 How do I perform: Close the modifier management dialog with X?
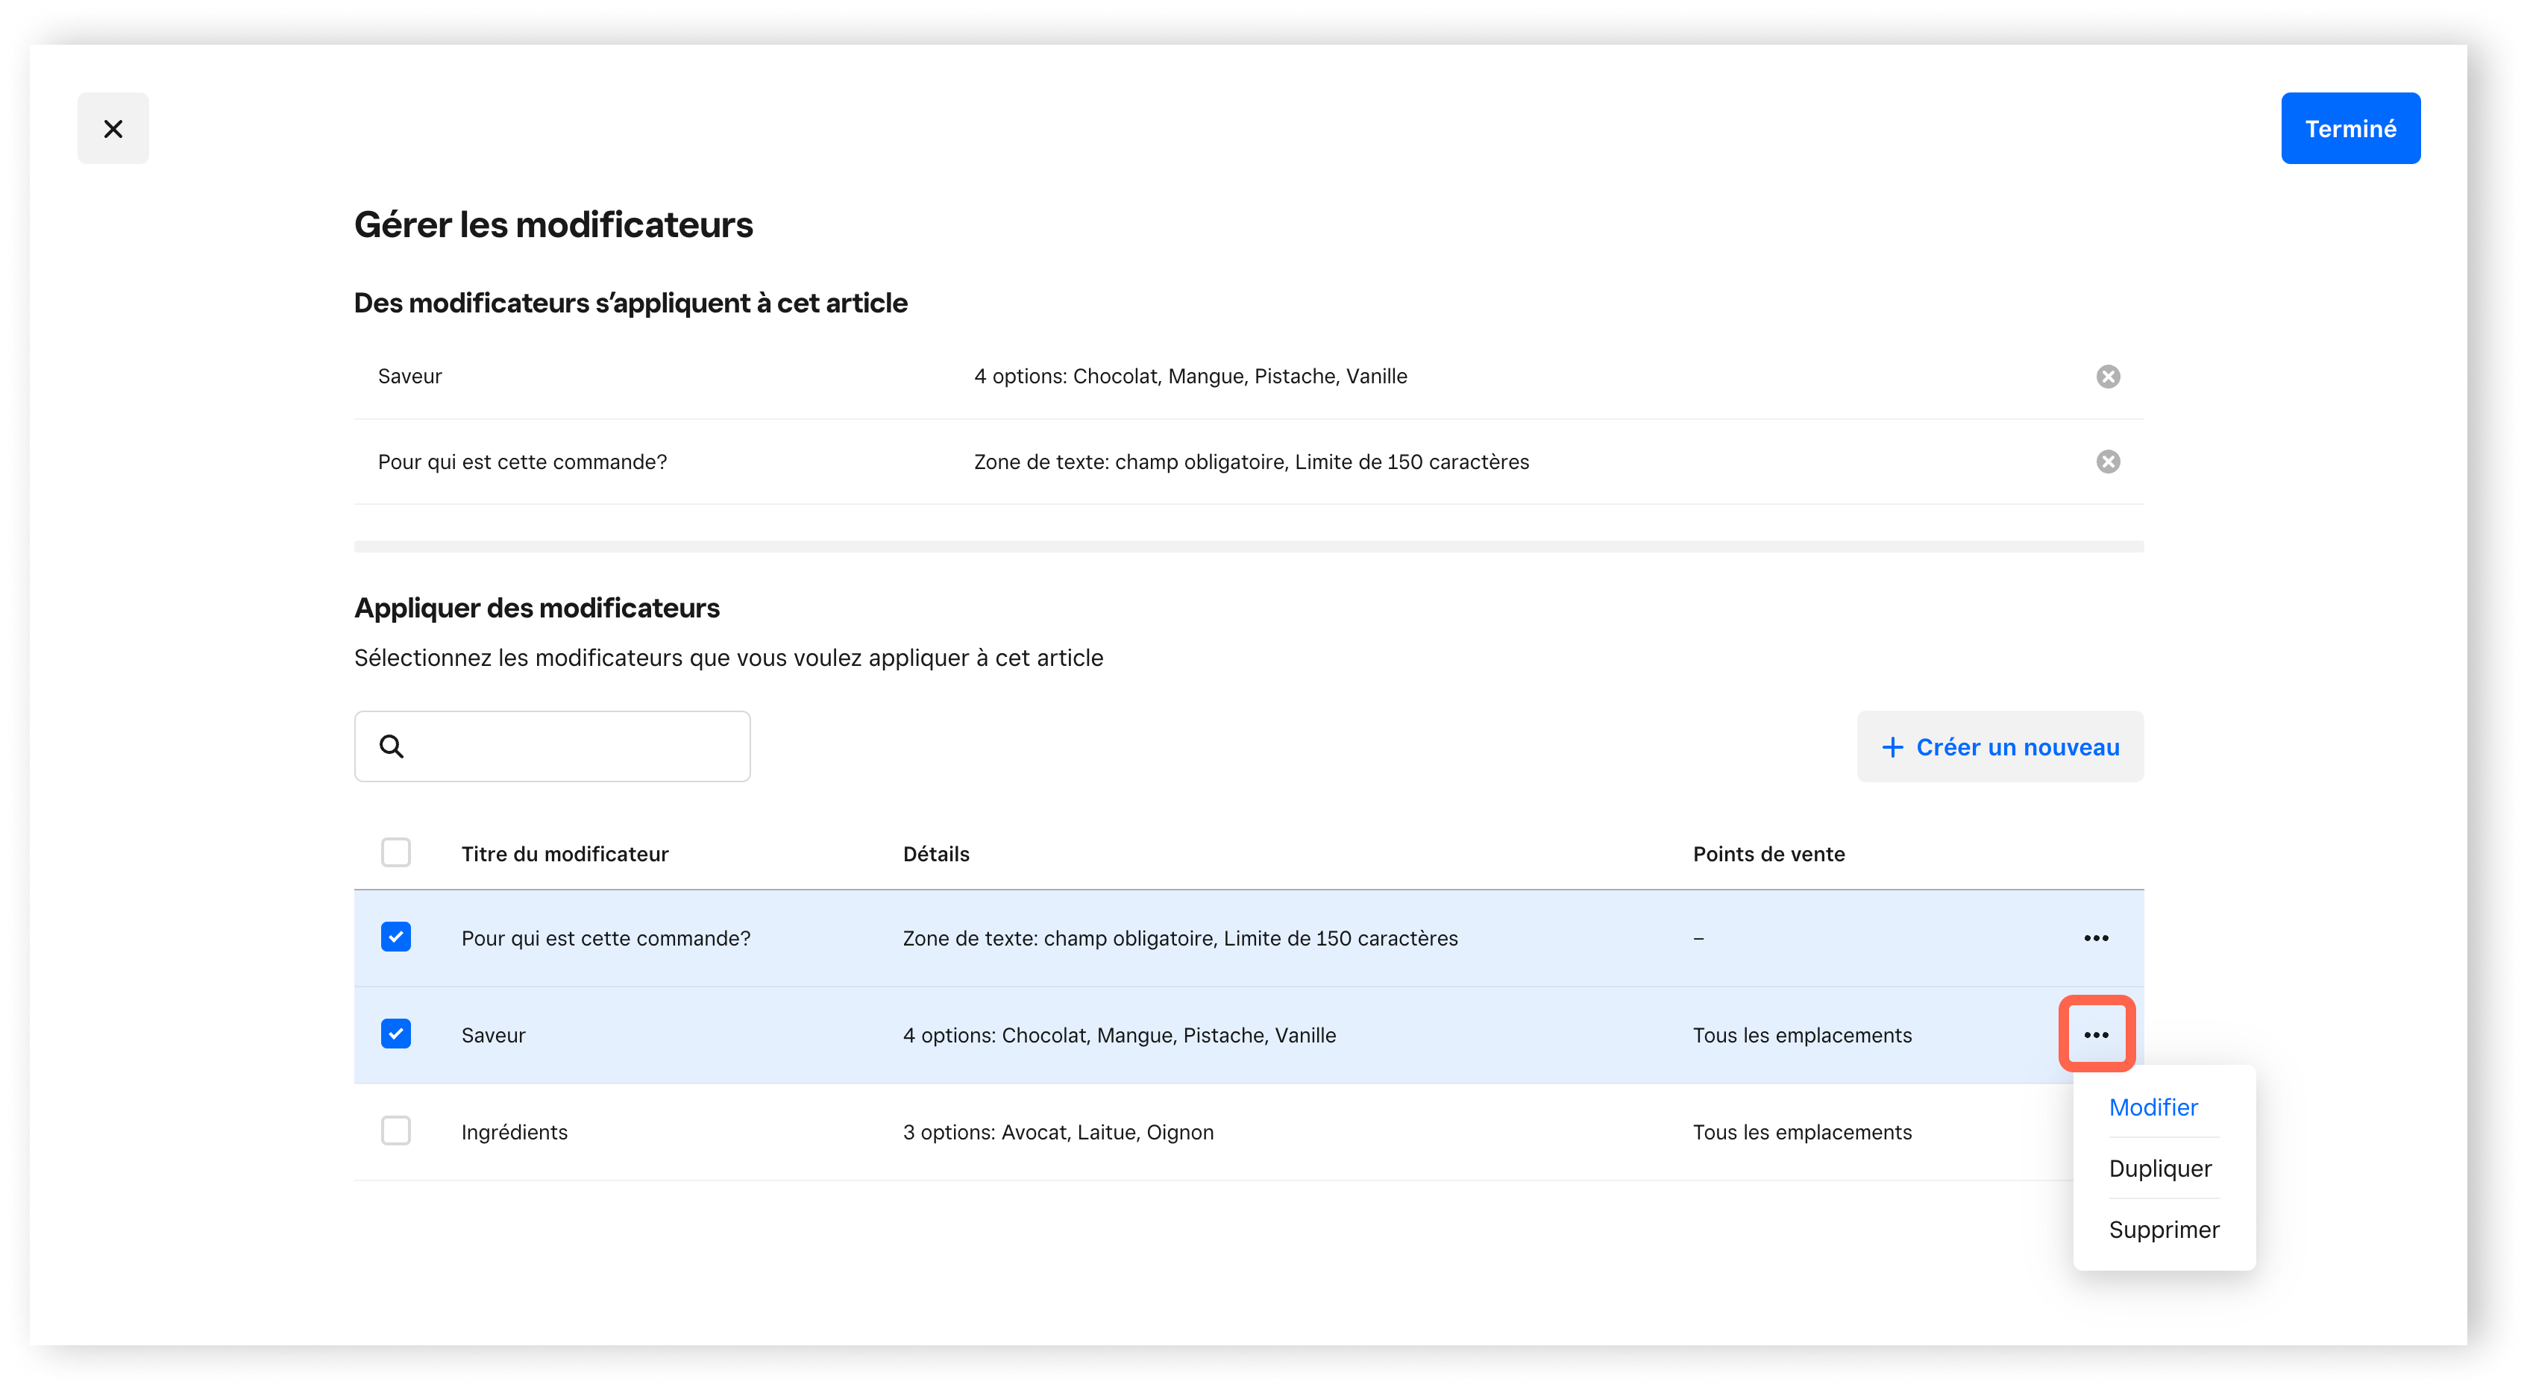tap(113, 128)
